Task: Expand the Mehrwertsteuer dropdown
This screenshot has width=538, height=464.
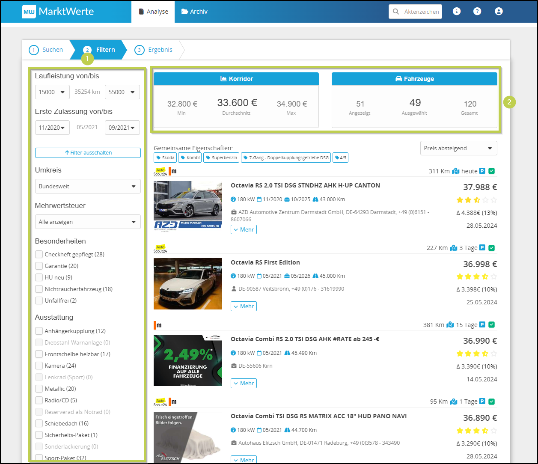Action: pyautogui.click(x=88, y=222)
